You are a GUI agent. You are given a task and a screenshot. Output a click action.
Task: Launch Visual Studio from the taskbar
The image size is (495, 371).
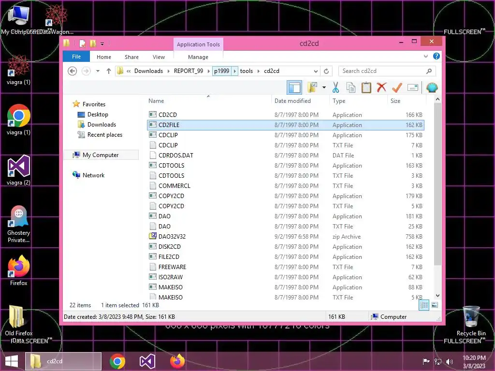pyautogui.click(x=147, y=361)
